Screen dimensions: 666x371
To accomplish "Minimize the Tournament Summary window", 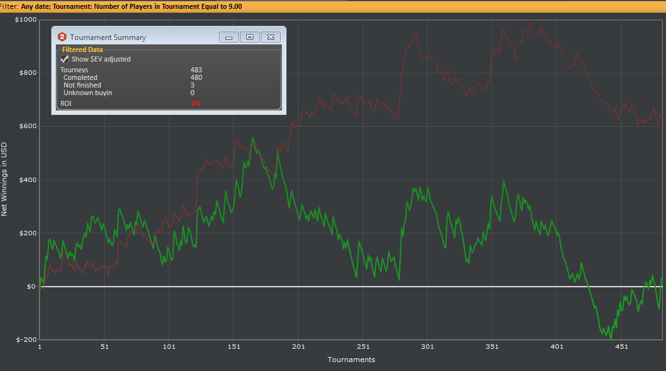I will pos(229,37).
